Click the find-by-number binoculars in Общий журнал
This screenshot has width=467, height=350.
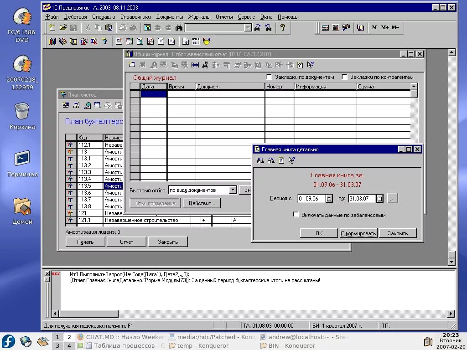[205, 65]
